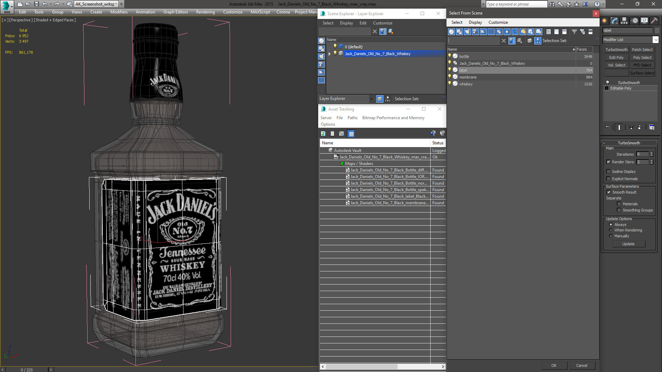Switch to Sort by Layer in Select From Scene
Viewport: 662px width, 372px height.
530,41
